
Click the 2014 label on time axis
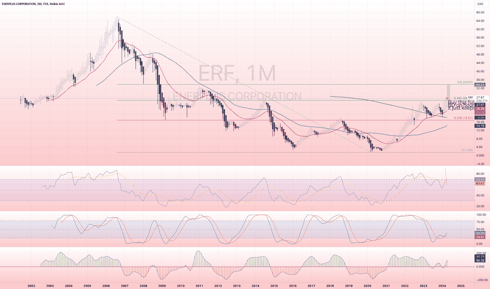(256, 285)
